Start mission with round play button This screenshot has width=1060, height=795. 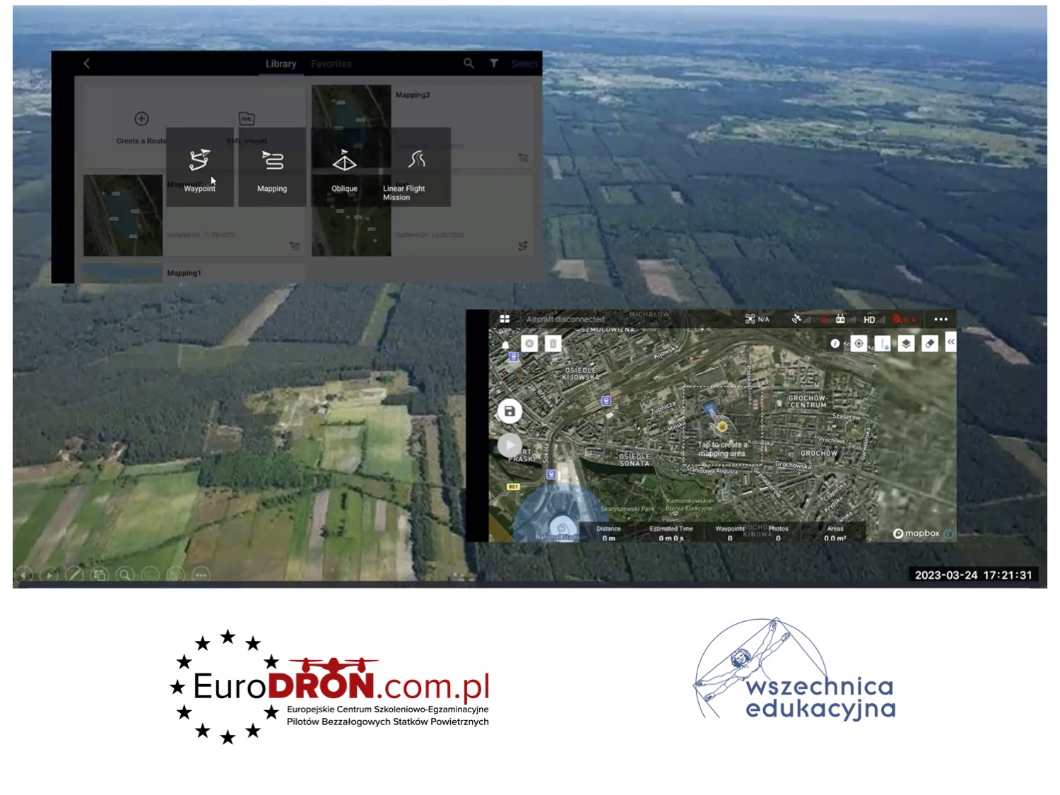(x=510, y=445)
